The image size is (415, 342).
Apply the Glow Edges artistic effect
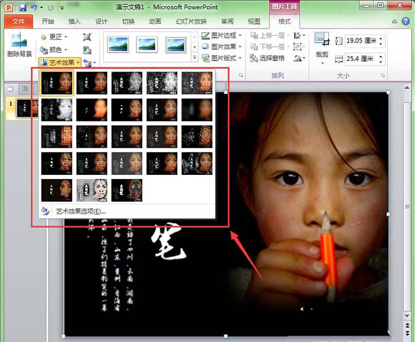point(127,190)
